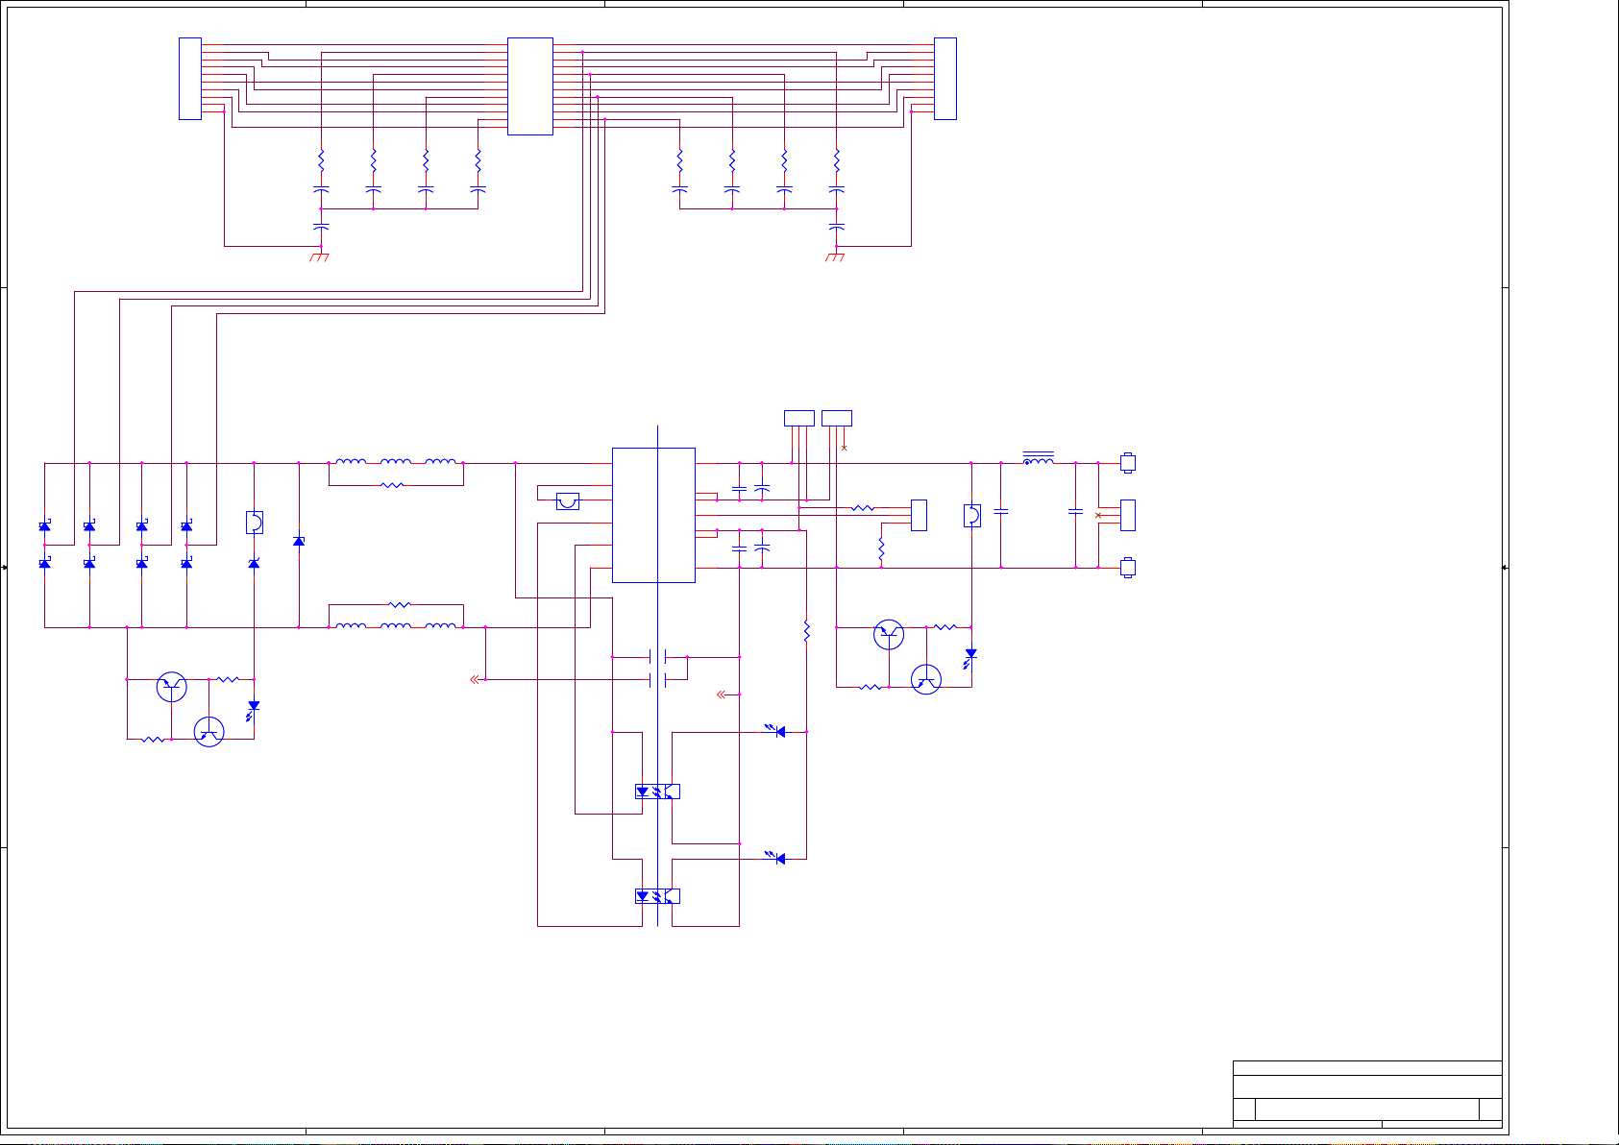Screen dimensions: 1619x1145
Task: Select the lower photodiode above the second optocoupler
Action: [x=776, y=858]
